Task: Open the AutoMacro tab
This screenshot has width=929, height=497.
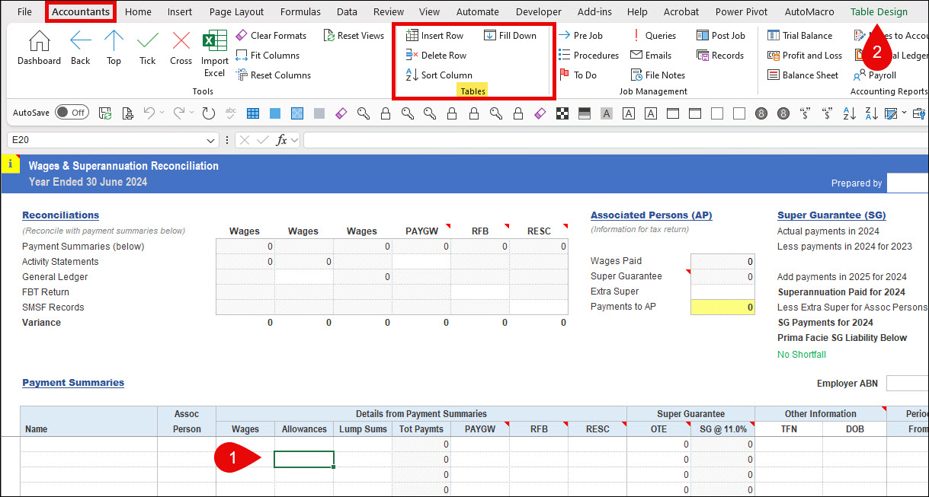Action: [x=809, y=11]
